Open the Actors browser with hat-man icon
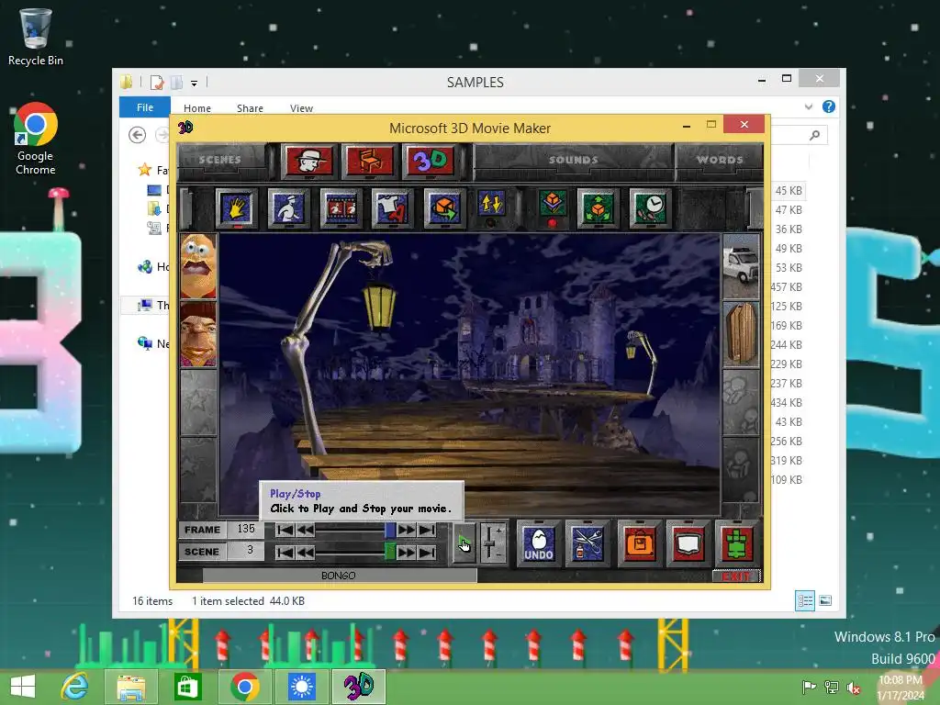Image resolution: width=940 pixels, height=705 pixels. tap(308, 161)
